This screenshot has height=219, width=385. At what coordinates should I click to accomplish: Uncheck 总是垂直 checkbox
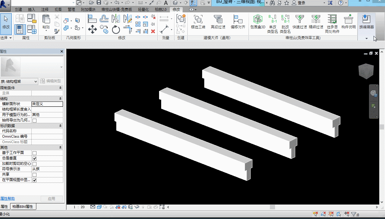[34, 158]
